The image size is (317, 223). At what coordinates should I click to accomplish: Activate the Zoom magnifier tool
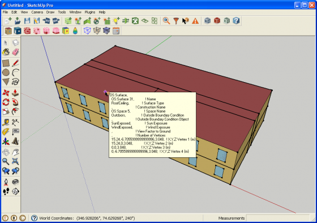tap(6, 161)
